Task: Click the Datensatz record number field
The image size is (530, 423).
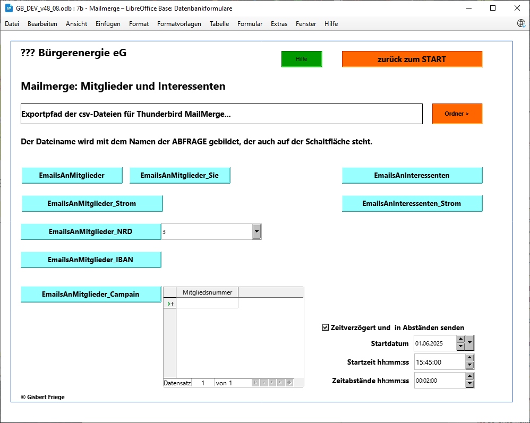Action: (x=203, y=383)
